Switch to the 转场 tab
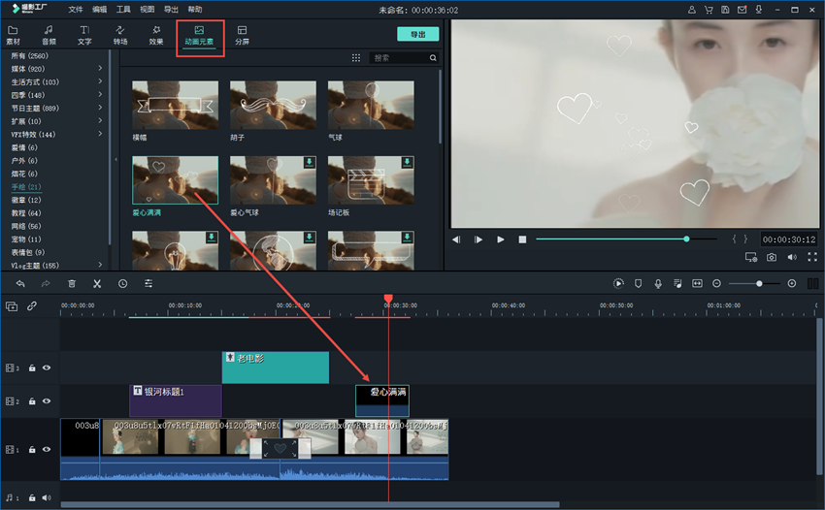The image size is (825, 510). point(120,36)
